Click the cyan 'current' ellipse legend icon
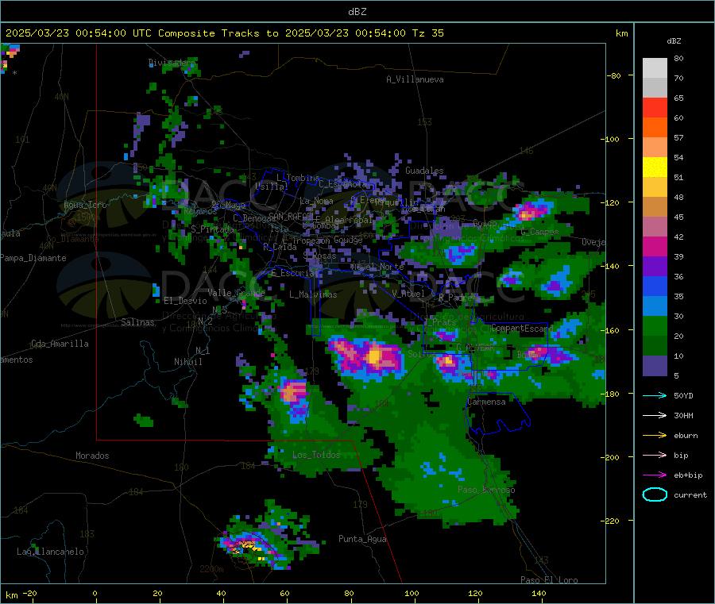 (x=655, y=494)
